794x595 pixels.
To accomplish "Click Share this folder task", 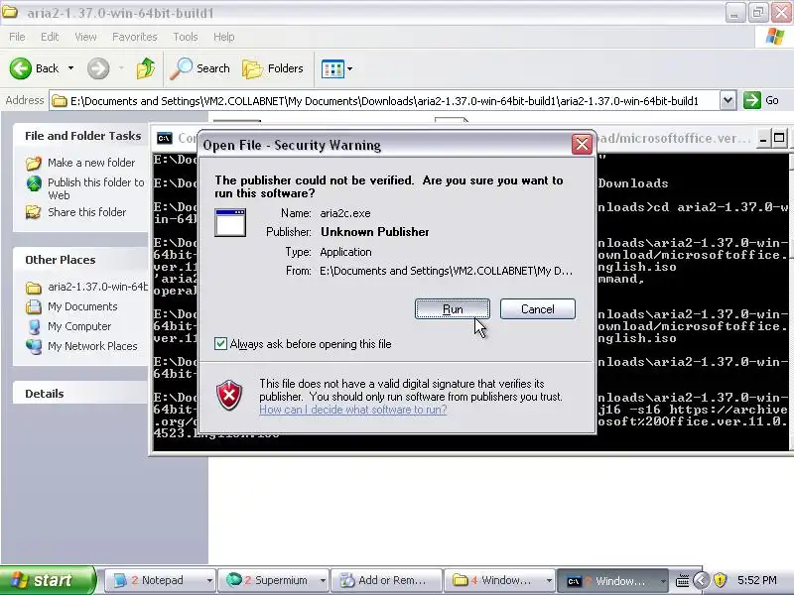I will pyautogui.click(x=86, y=212).
